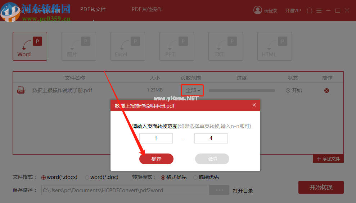356x203 pixels.
Task: Pick the PPT conversion icon
Action: [x=176, y=46]
